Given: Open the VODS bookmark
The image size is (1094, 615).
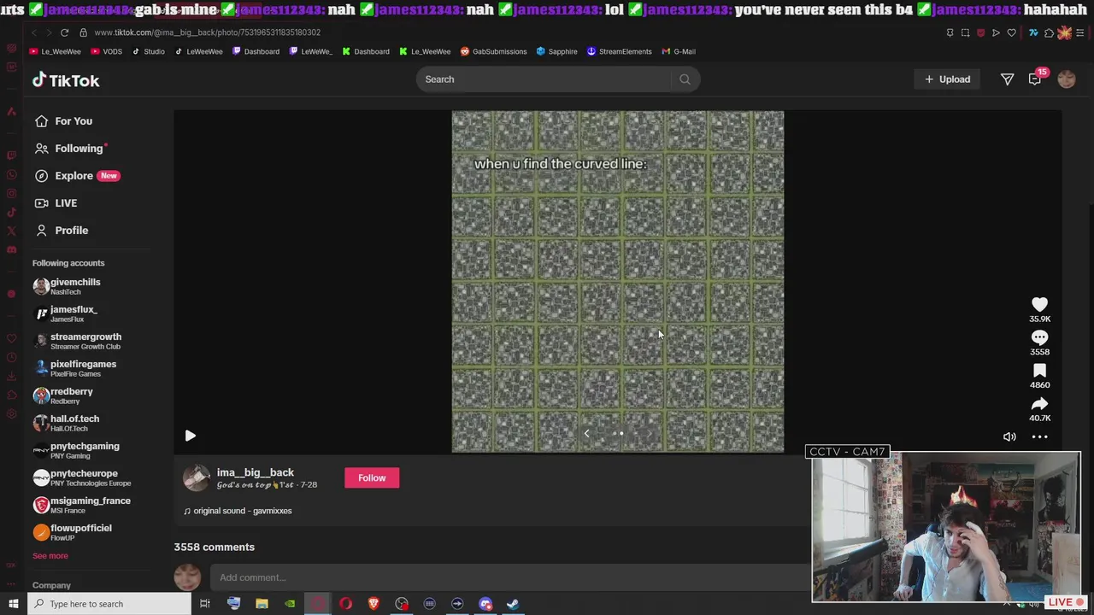Looking at the screenshot, I should [x=107, y=51].
